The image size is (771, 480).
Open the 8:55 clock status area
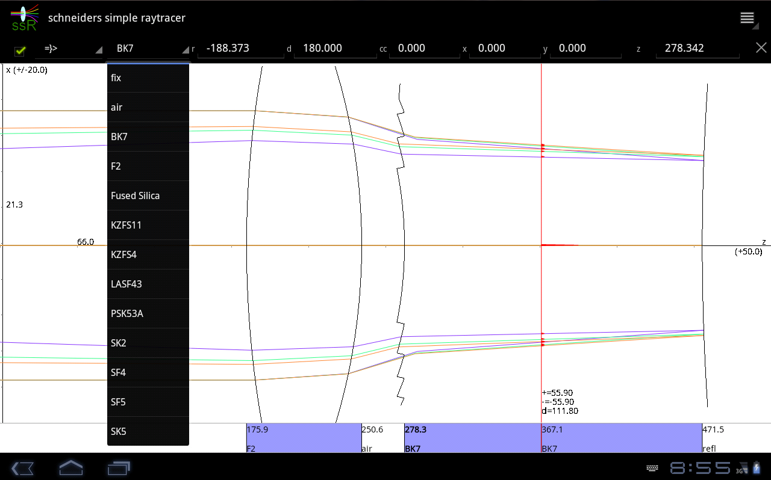701,468
